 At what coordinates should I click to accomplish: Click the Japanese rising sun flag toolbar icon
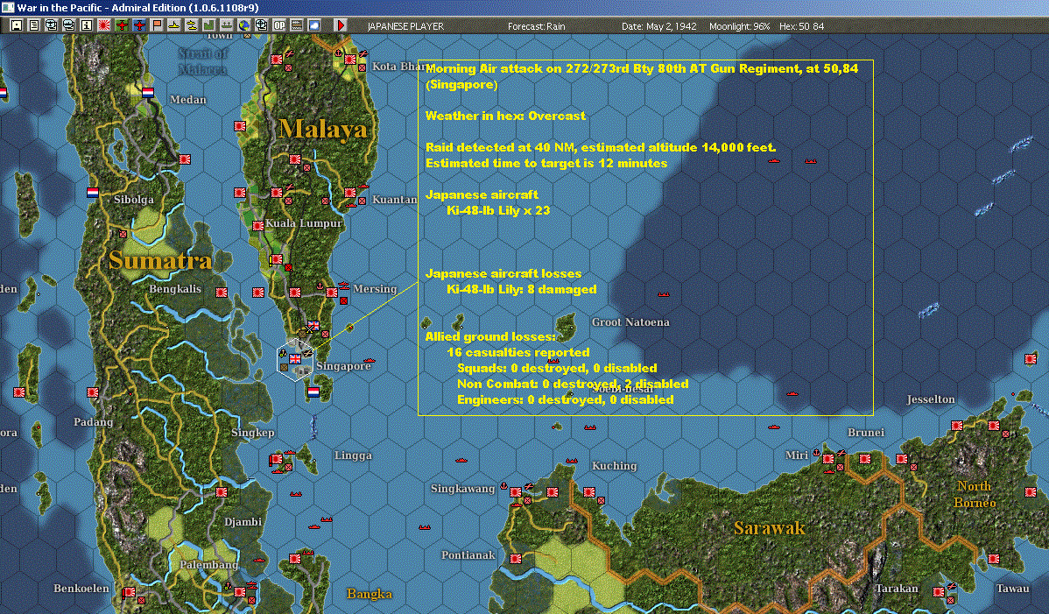pyautogui.click(x=103, y=25)
